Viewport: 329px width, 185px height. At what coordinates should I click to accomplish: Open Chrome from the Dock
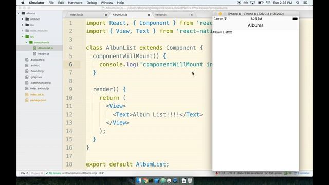coord(145,180)
